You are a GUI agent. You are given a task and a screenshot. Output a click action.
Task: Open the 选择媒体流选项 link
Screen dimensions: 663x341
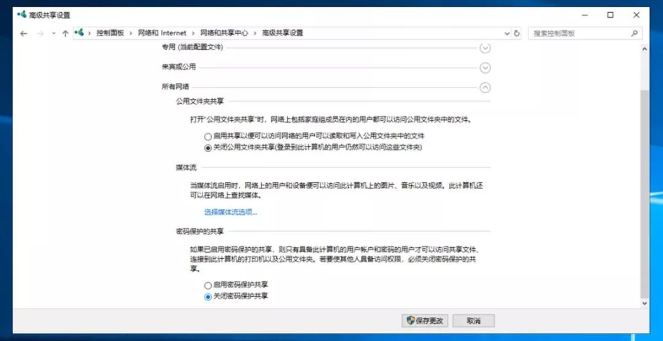231,212
